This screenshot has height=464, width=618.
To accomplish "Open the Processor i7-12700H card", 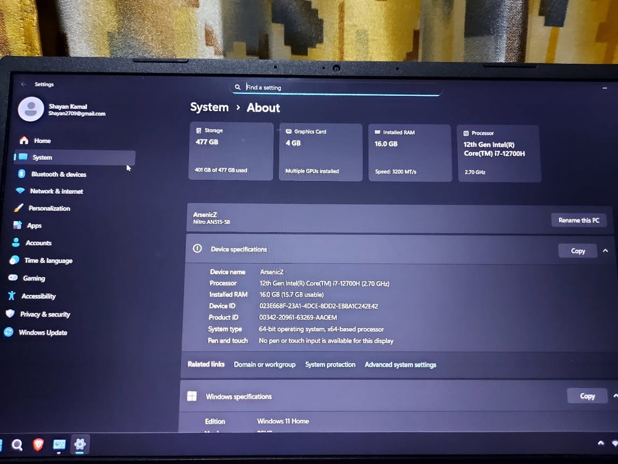I will [499, 154].
